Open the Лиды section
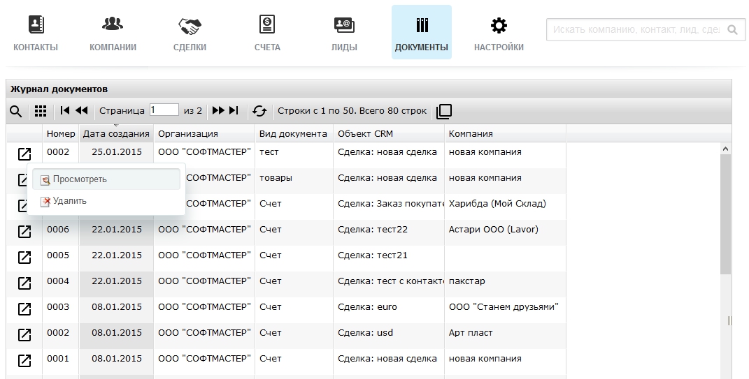 pos(344,33)
